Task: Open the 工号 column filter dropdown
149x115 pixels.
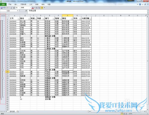Action: click(x=18, y=19)
